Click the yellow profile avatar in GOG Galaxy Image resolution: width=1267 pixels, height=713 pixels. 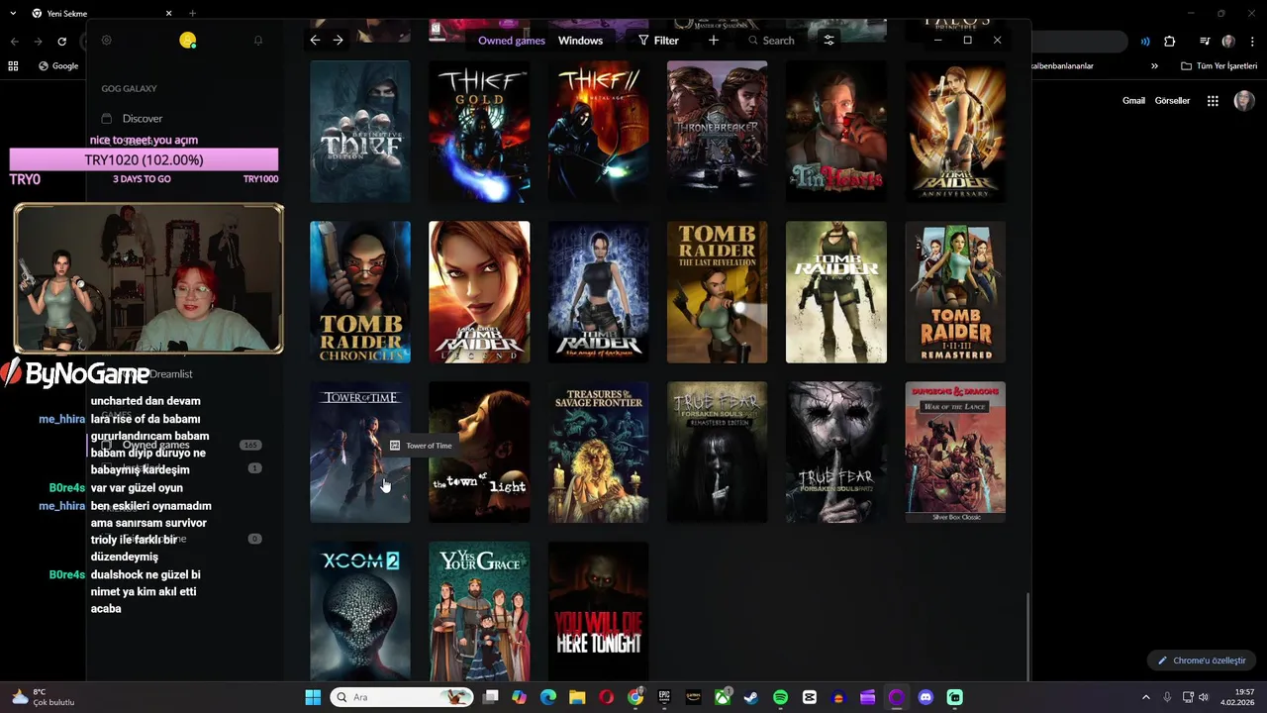(x=188, y=41)
